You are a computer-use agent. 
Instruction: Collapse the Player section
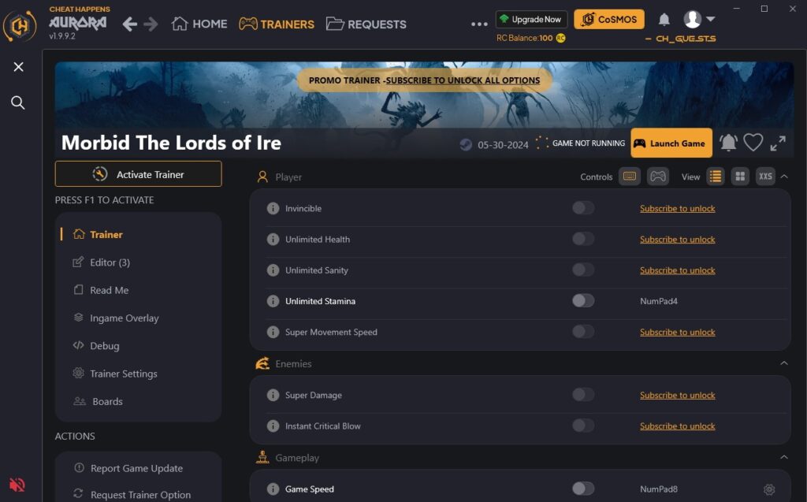tap(784, 176)
